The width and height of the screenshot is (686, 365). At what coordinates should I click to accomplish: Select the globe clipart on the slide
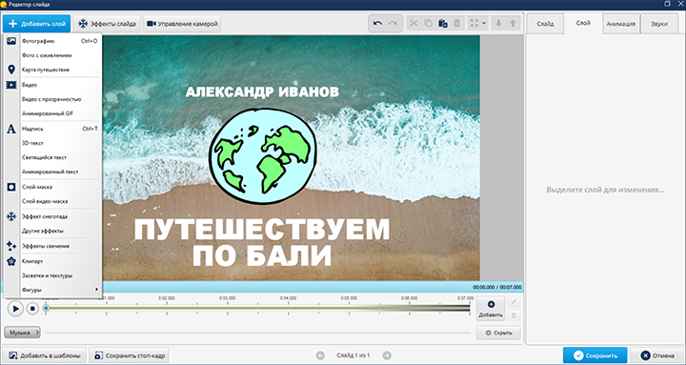tap(263, 156)
